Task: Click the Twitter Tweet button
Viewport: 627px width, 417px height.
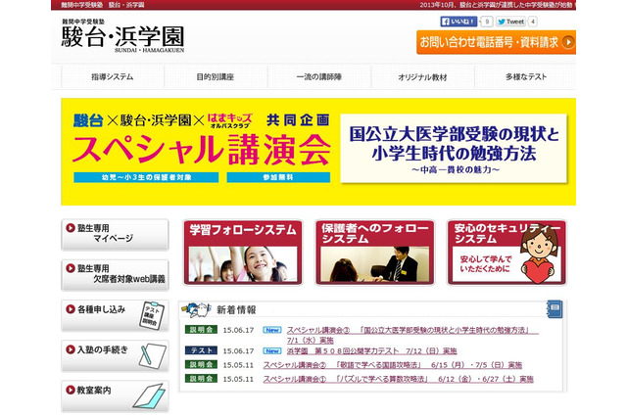Action: 510,22
